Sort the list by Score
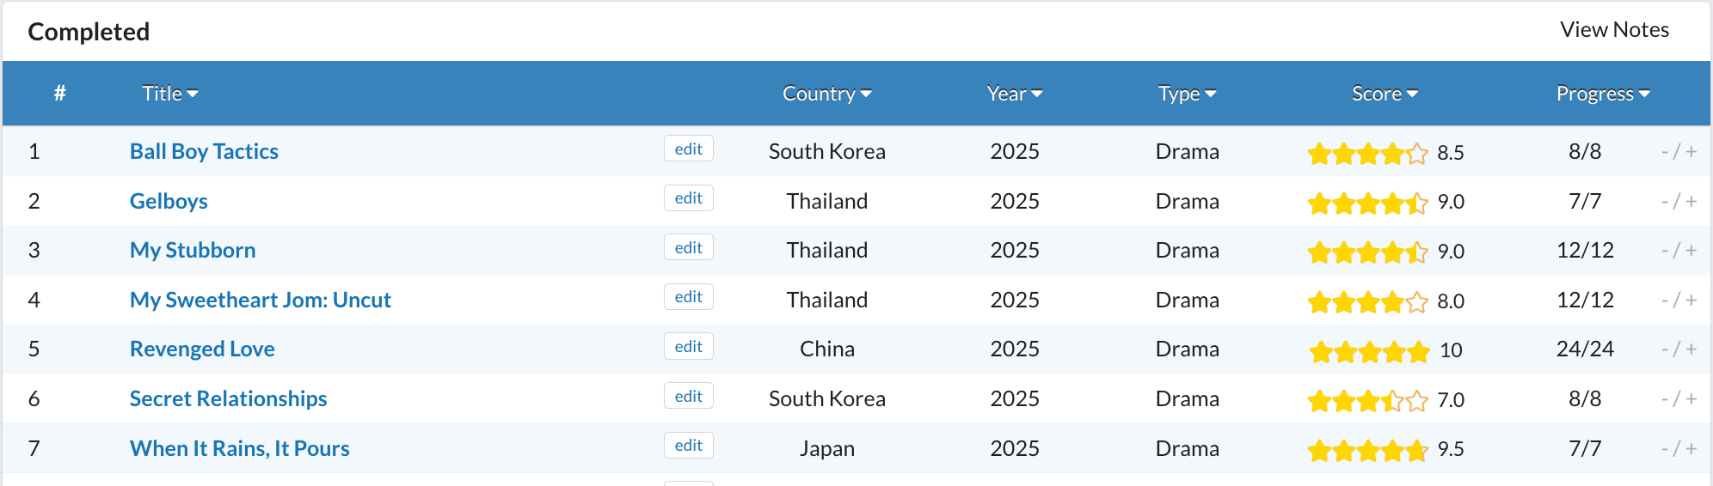Screen dimensions: 1713x486 click(x=1384, y=94)
